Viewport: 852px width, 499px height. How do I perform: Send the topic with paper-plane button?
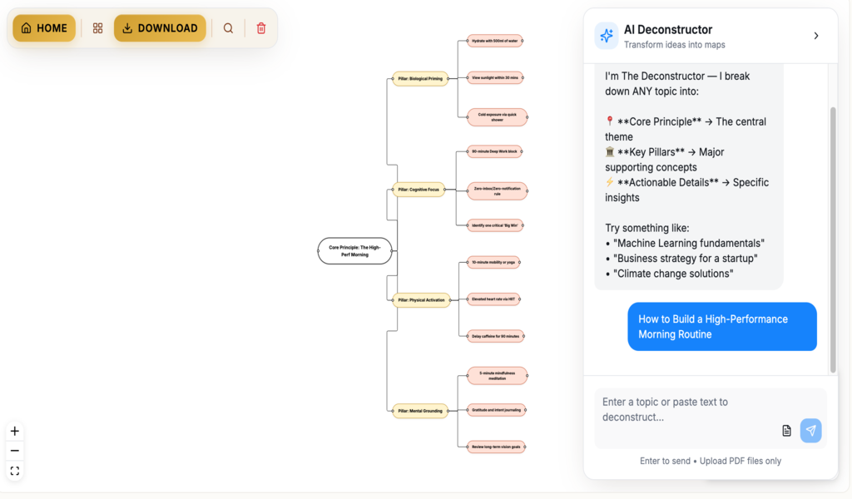810,431
